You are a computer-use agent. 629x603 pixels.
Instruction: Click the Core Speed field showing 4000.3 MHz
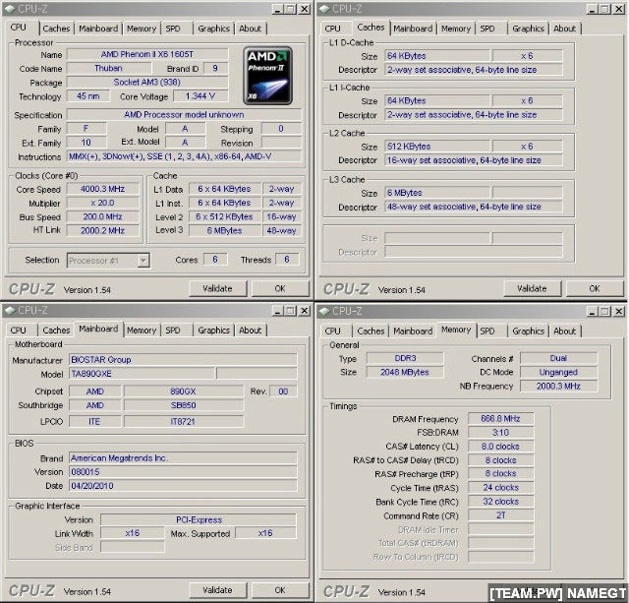(103, 188)
